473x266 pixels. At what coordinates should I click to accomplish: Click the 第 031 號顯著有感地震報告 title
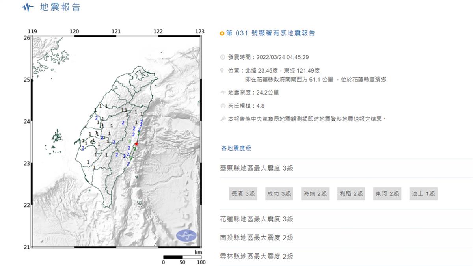[270, 33]
